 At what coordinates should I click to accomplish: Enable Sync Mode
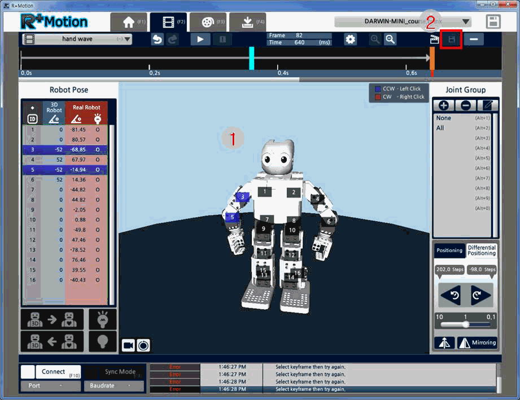coord(115,372)
